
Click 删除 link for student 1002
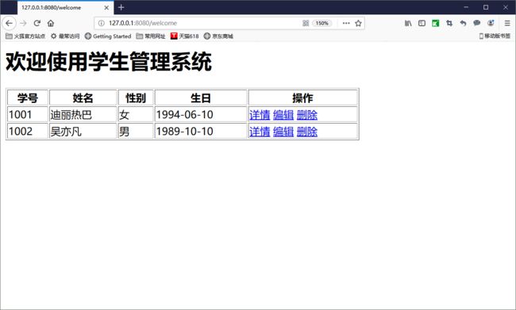coord(307,132)
